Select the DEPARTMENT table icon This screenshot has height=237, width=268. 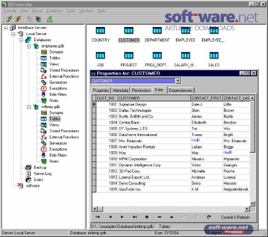[157, 31]
